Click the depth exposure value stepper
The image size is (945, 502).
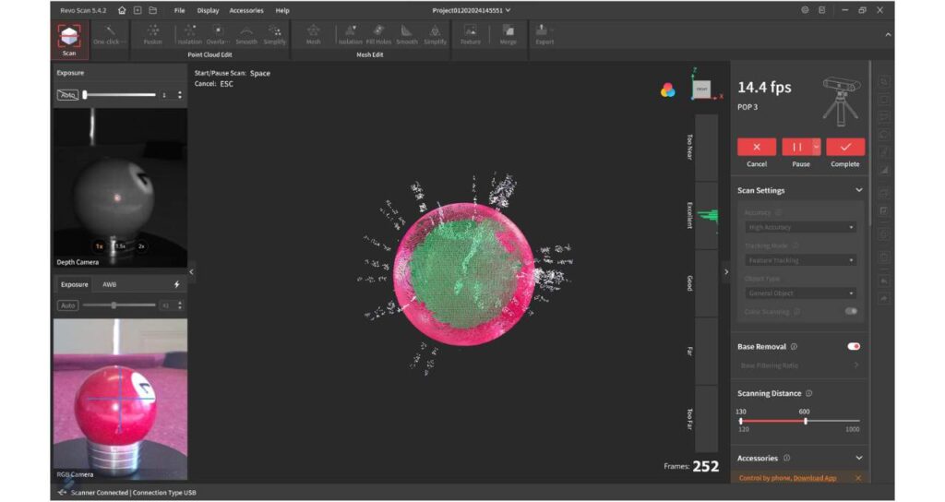coord(180,95)
